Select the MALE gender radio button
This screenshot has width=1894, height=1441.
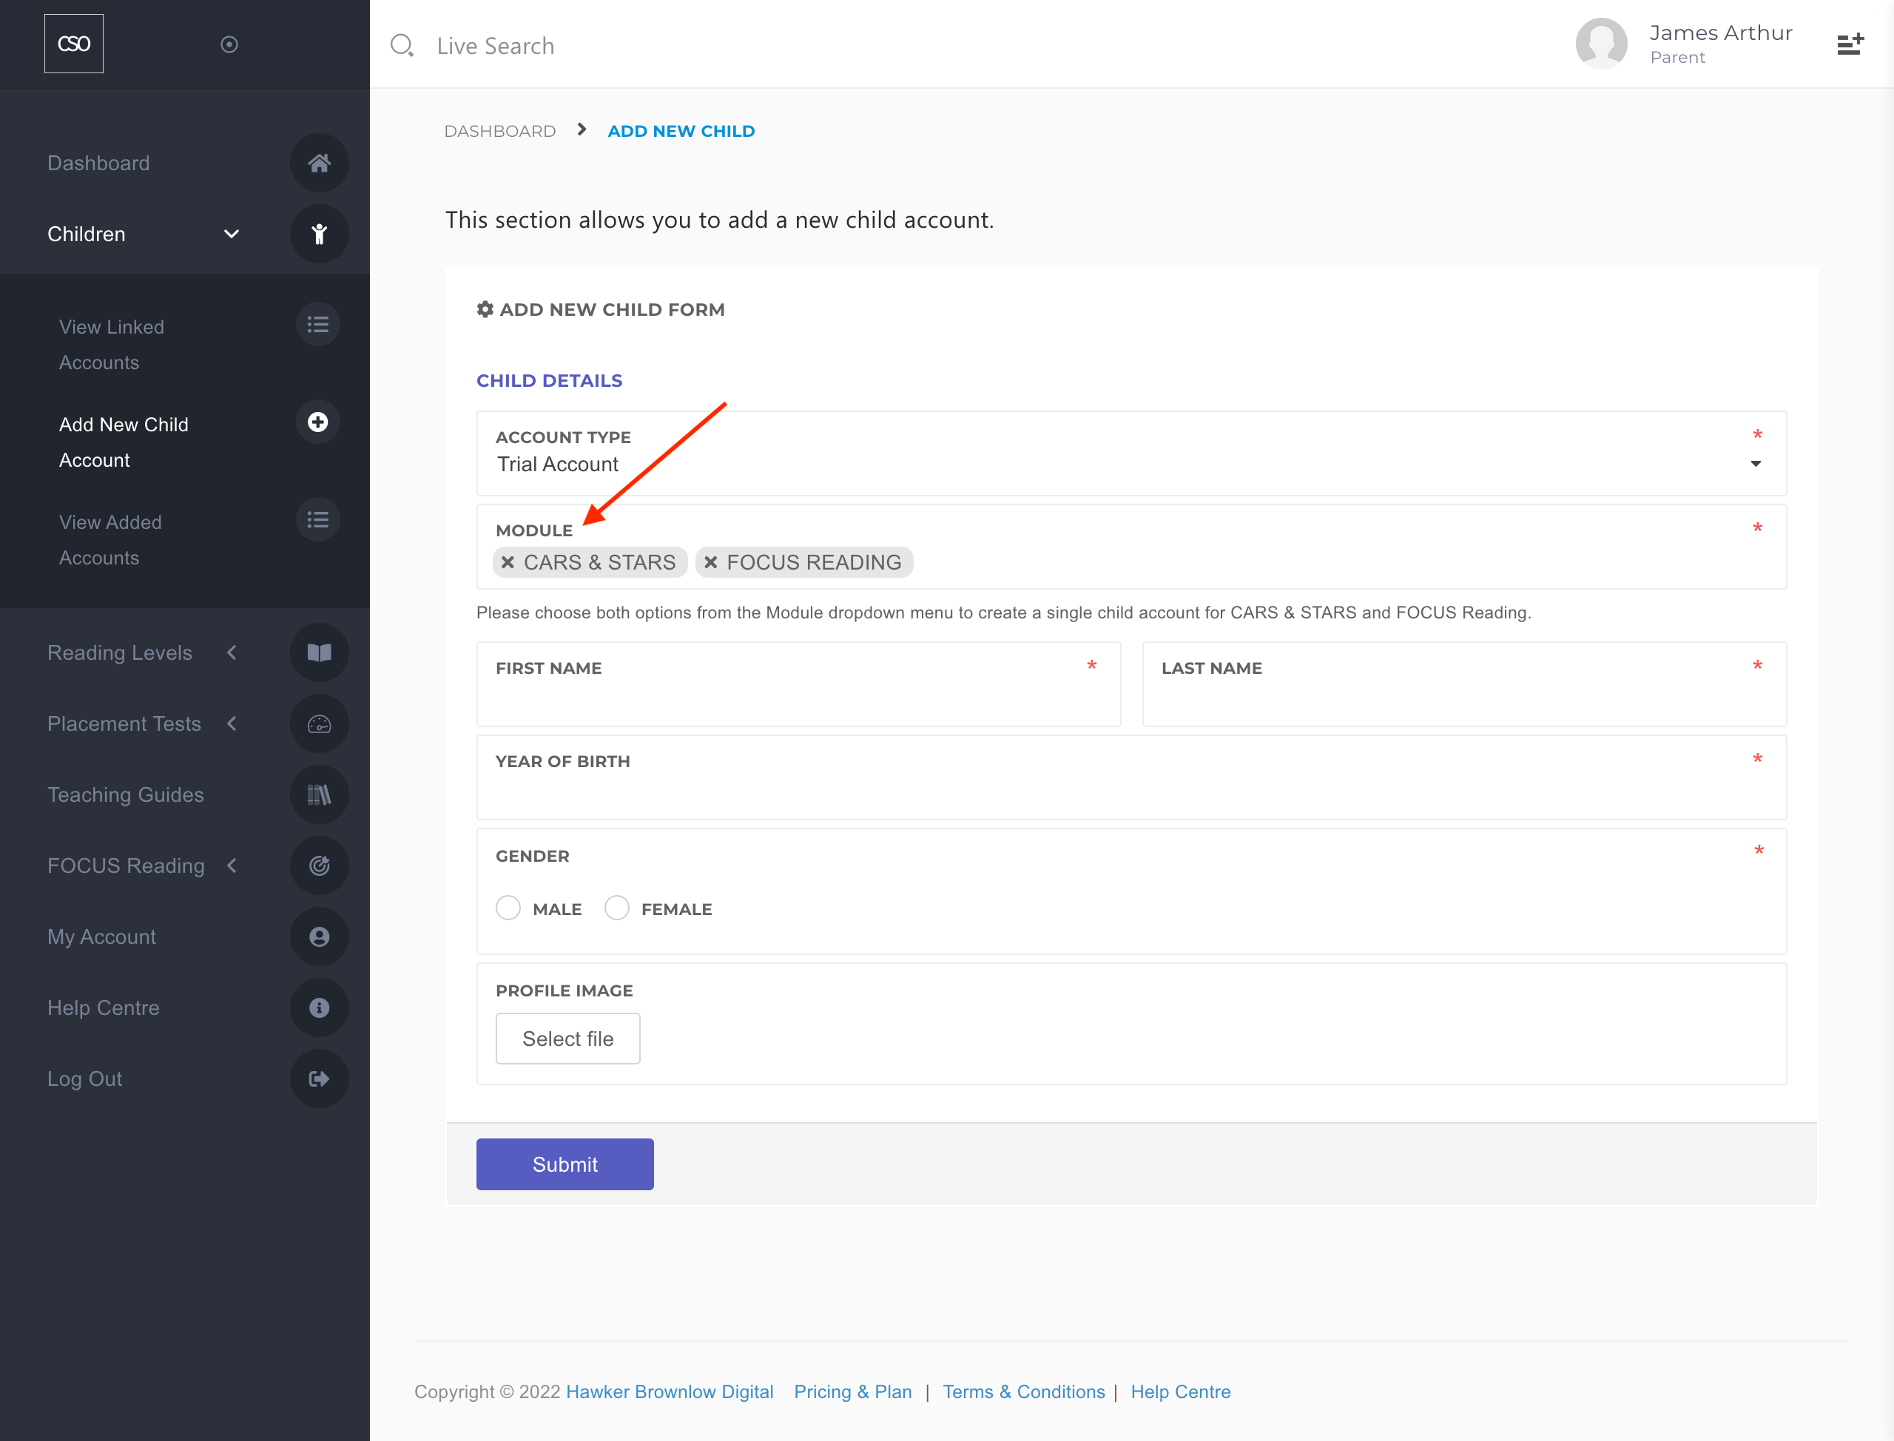pyautogui.click(x=508, y=908)
